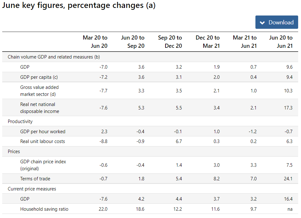Click the 'Current price measures' section heading
Viewport: 301px width, 218px height.
click(x=32, y=189)
